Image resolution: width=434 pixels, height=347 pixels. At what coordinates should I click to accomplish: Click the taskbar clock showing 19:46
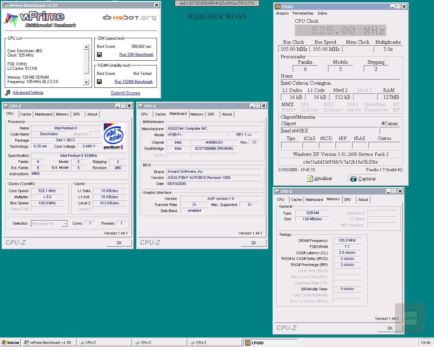point(426,343)
